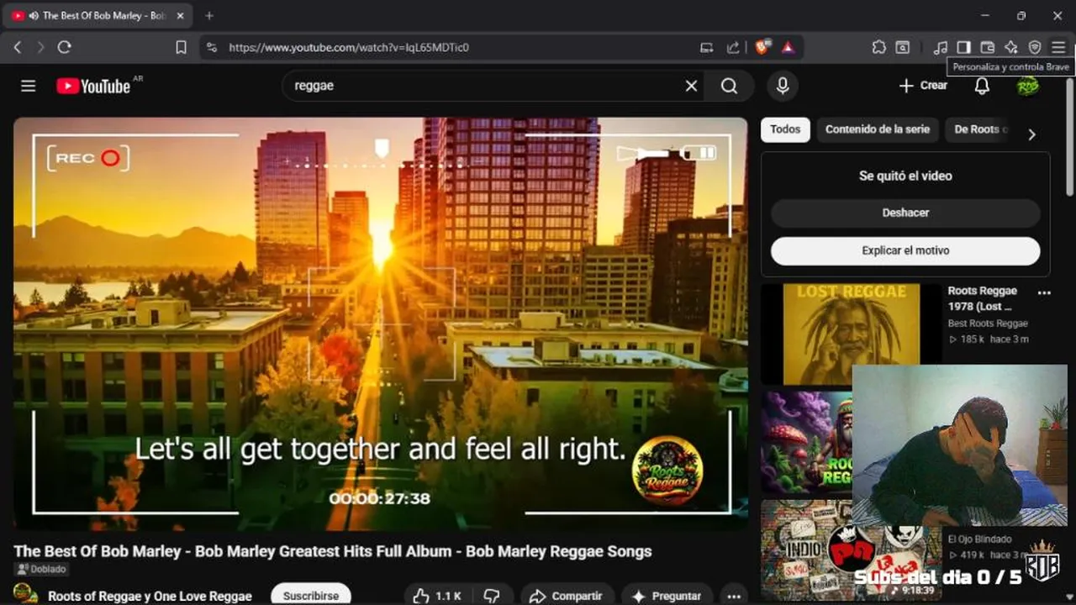Like the video (1.1 K)
This screenshot has height=605, width=1076.
[x=436, y=596]
